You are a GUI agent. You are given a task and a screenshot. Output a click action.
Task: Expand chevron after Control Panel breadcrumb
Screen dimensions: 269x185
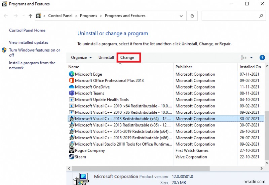coord(76,16)
